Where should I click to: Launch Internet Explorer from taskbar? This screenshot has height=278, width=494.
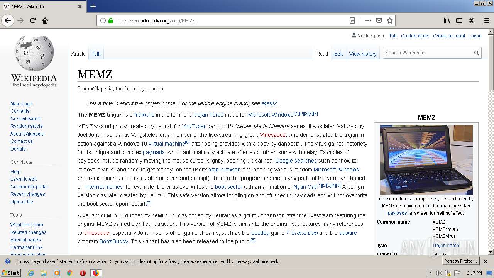[30, 273]
